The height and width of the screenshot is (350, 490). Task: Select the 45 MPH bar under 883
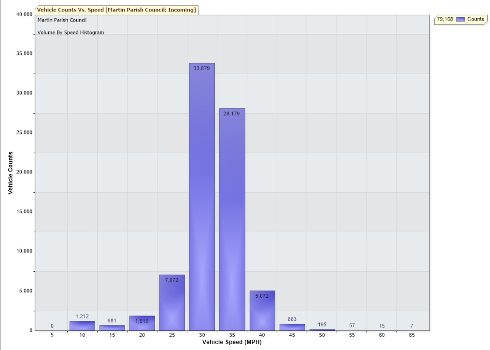point(292,327)
